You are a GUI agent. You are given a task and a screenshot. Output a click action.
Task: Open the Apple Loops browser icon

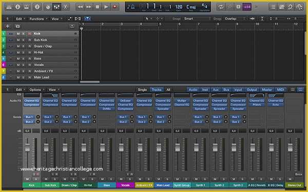[x=290, y=7]
